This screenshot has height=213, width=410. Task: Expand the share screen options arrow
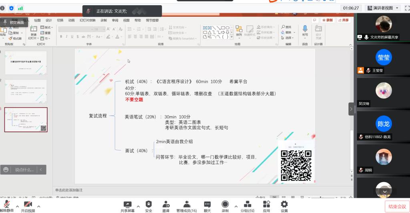pyautogui.click(x=138, y=207)
